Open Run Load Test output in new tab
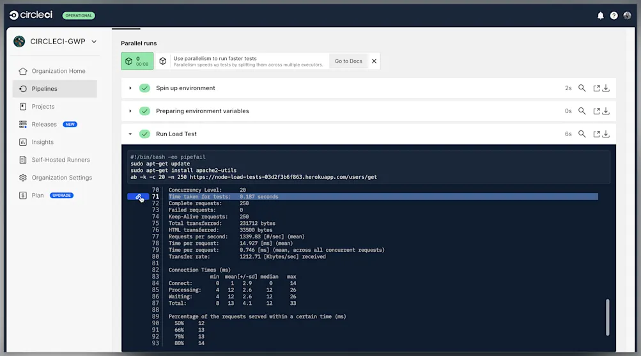Viewport: 641px width, 356px height. click(x=596, y=134)
